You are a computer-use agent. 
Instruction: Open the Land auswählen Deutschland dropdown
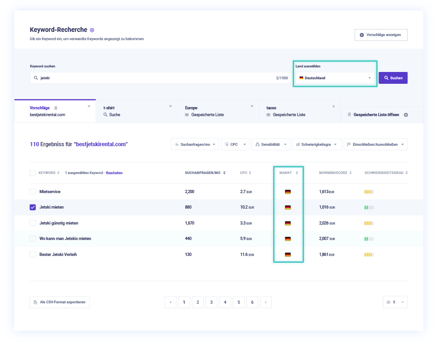click(x=335, y=78)
